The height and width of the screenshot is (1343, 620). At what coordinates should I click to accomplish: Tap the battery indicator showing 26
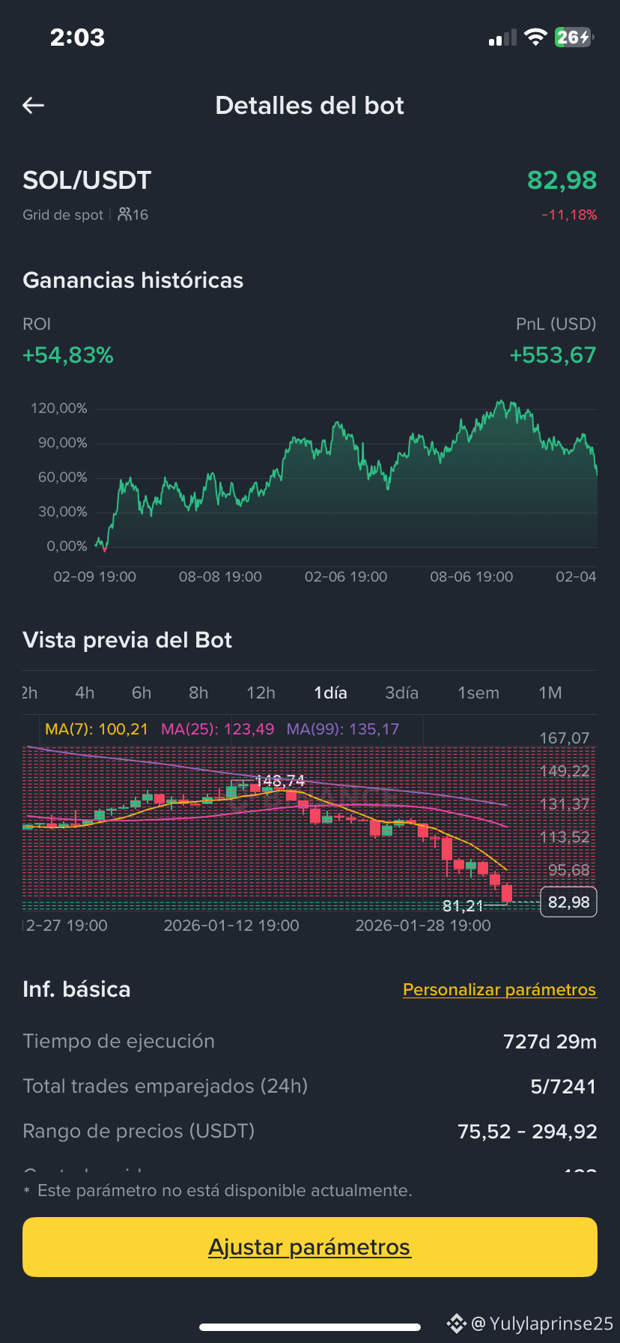[574, 37]
